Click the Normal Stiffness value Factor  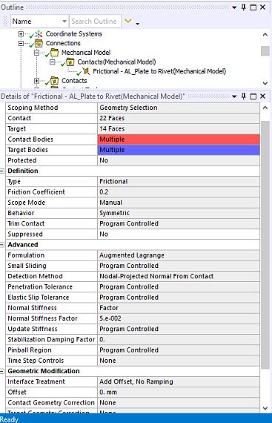click(179, 308)
